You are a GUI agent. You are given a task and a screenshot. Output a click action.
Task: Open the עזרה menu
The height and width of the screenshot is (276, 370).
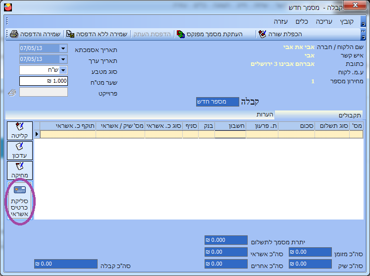(x=280, y=22)
